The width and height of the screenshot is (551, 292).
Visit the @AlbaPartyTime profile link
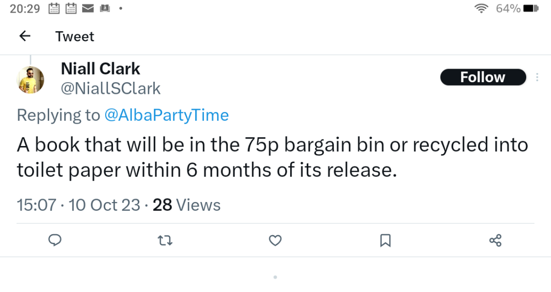point(167,115)
